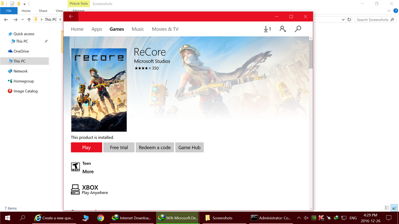Select Network in the navigation pane
Image resolution: width=399 pixels, height=224 pixels.
20,71
